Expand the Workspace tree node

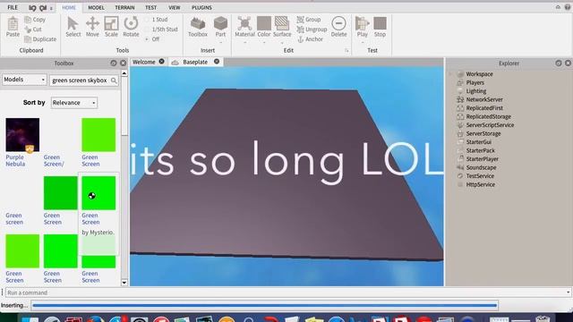(x=450, y=74)
